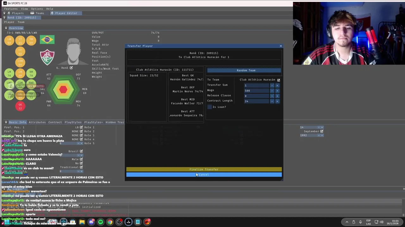Edit the birth month September

tap(322, 131)
